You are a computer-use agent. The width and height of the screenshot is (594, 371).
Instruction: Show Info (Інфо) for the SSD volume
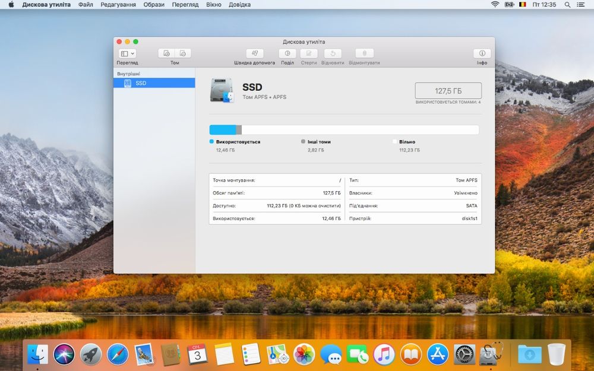tap(482, 53)
